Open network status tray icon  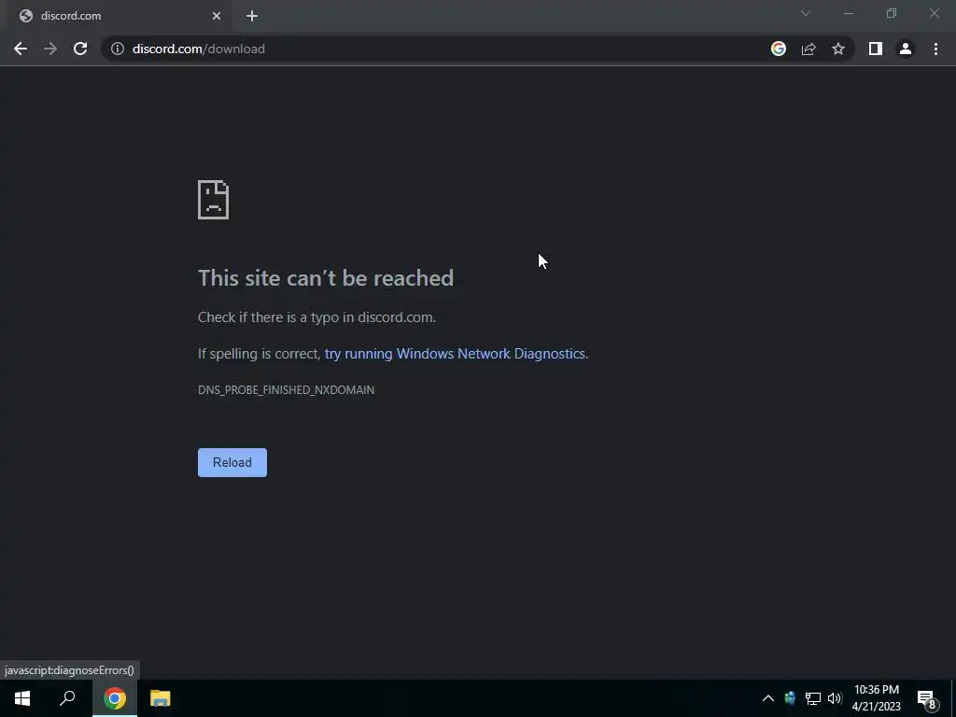tap(813, 698)
